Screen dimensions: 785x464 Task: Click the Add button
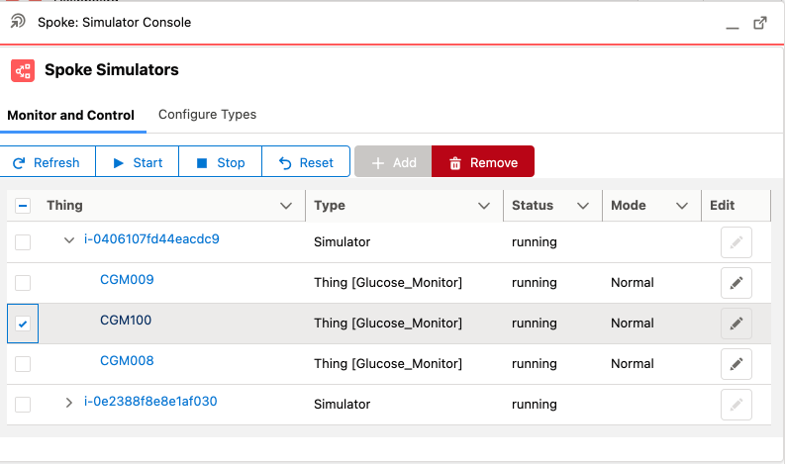click(393, 161)
